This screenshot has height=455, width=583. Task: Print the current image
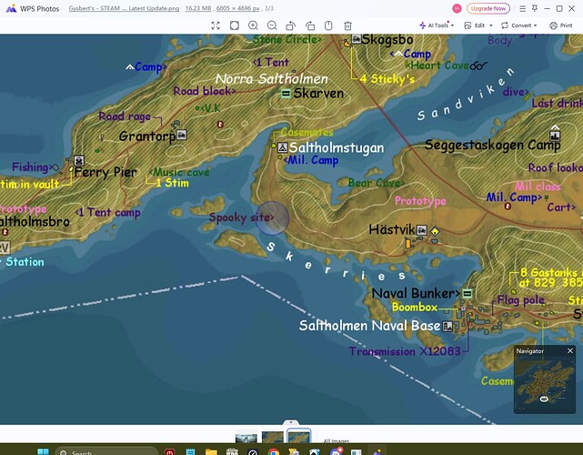click(561, 25)
